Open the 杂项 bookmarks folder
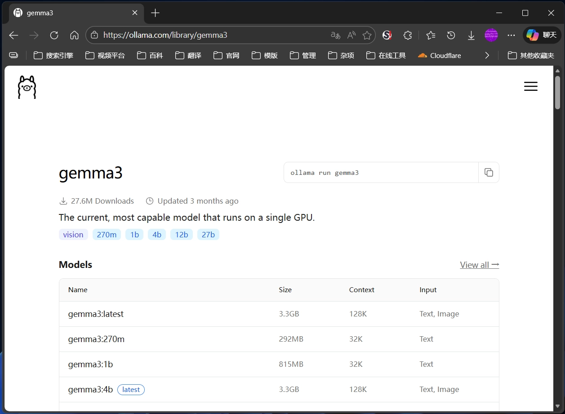This screenshot has height=414, width=565. 341,55
